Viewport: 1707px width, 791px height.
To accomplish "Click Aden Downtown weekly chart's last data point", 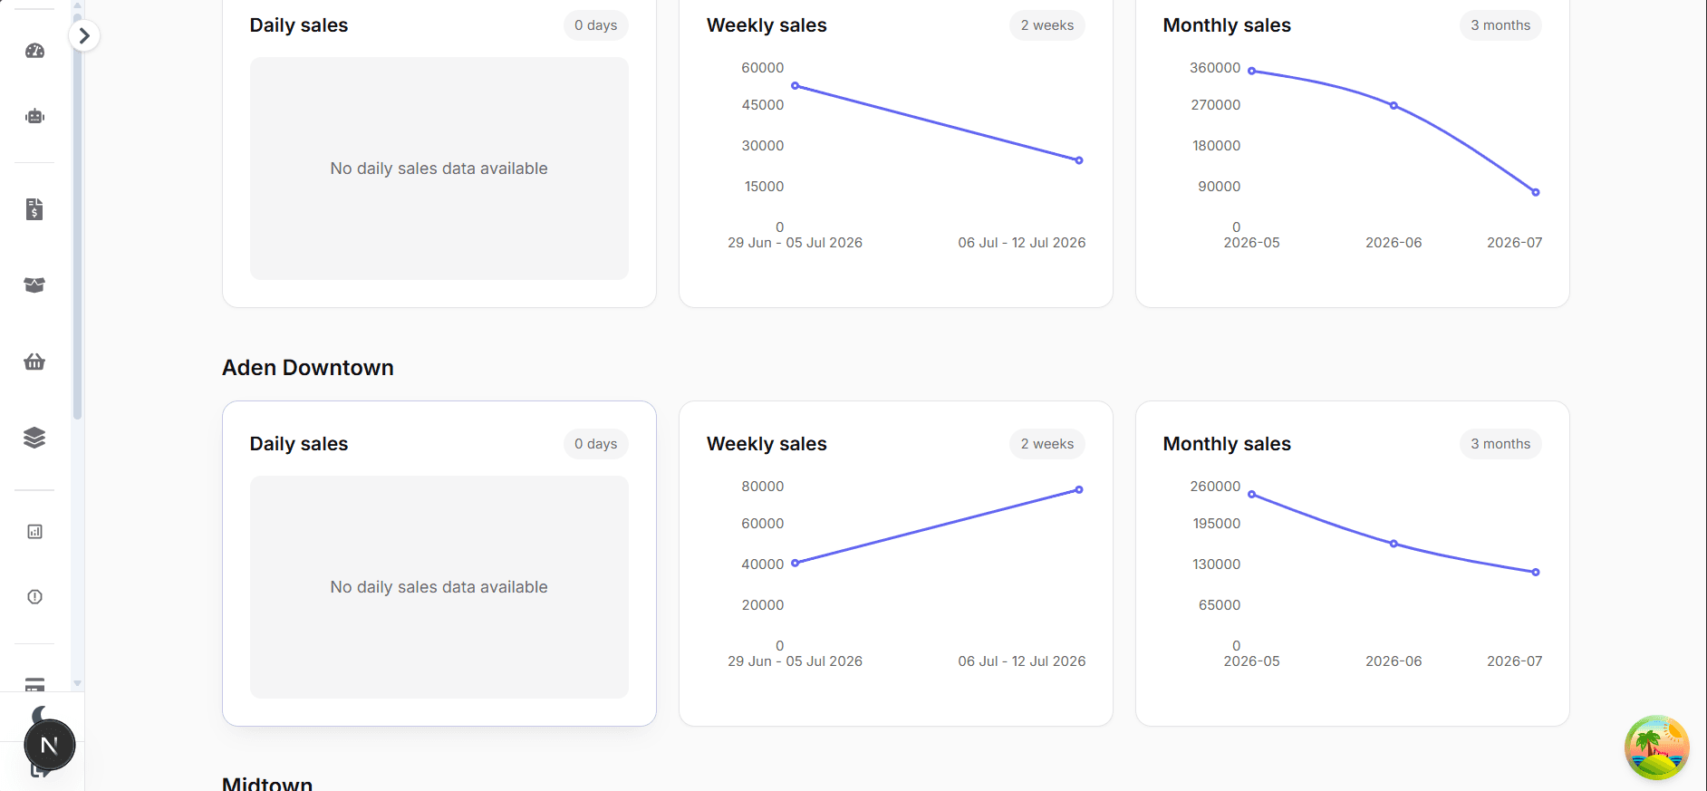I will point(1079,490).
